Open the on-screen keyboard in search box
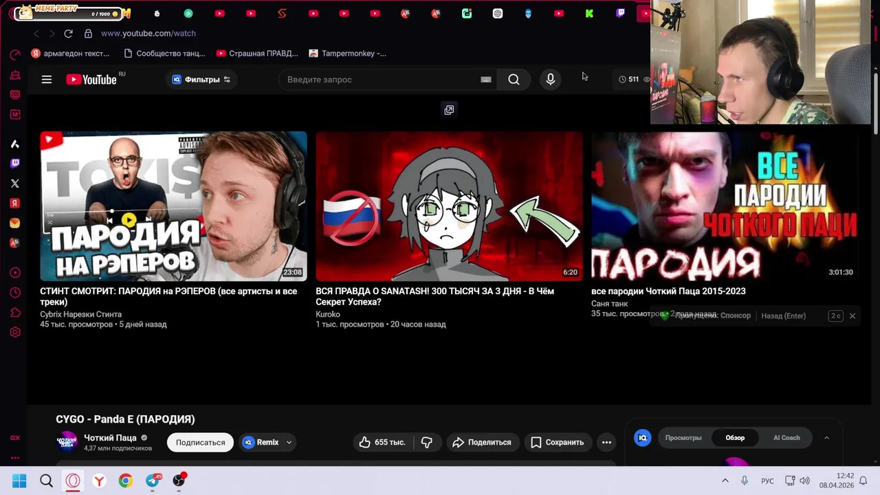 tap(486, 80)
